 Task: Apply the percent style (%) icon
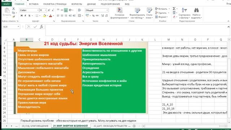point(93,16)
